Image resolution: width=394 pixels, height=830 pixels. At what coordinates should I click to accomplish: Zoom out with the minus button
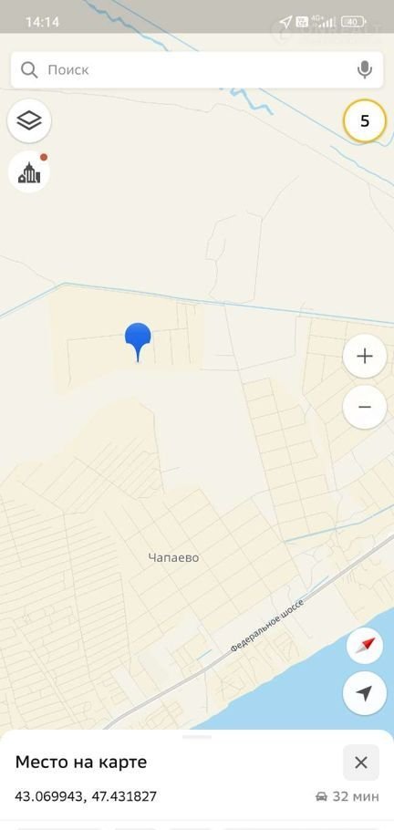[x=364, y=407]
